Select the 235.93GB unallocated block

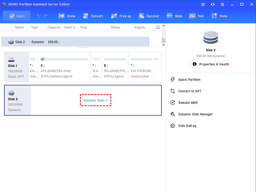(141, 67)
